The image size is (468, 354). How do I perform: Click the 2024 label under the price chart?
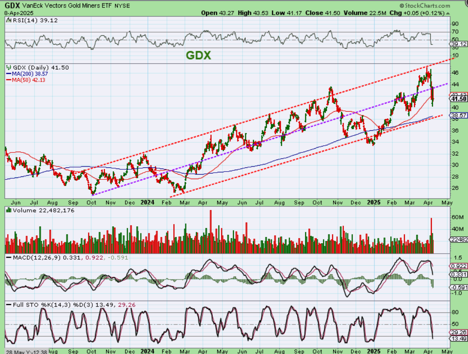click(147, 202)
